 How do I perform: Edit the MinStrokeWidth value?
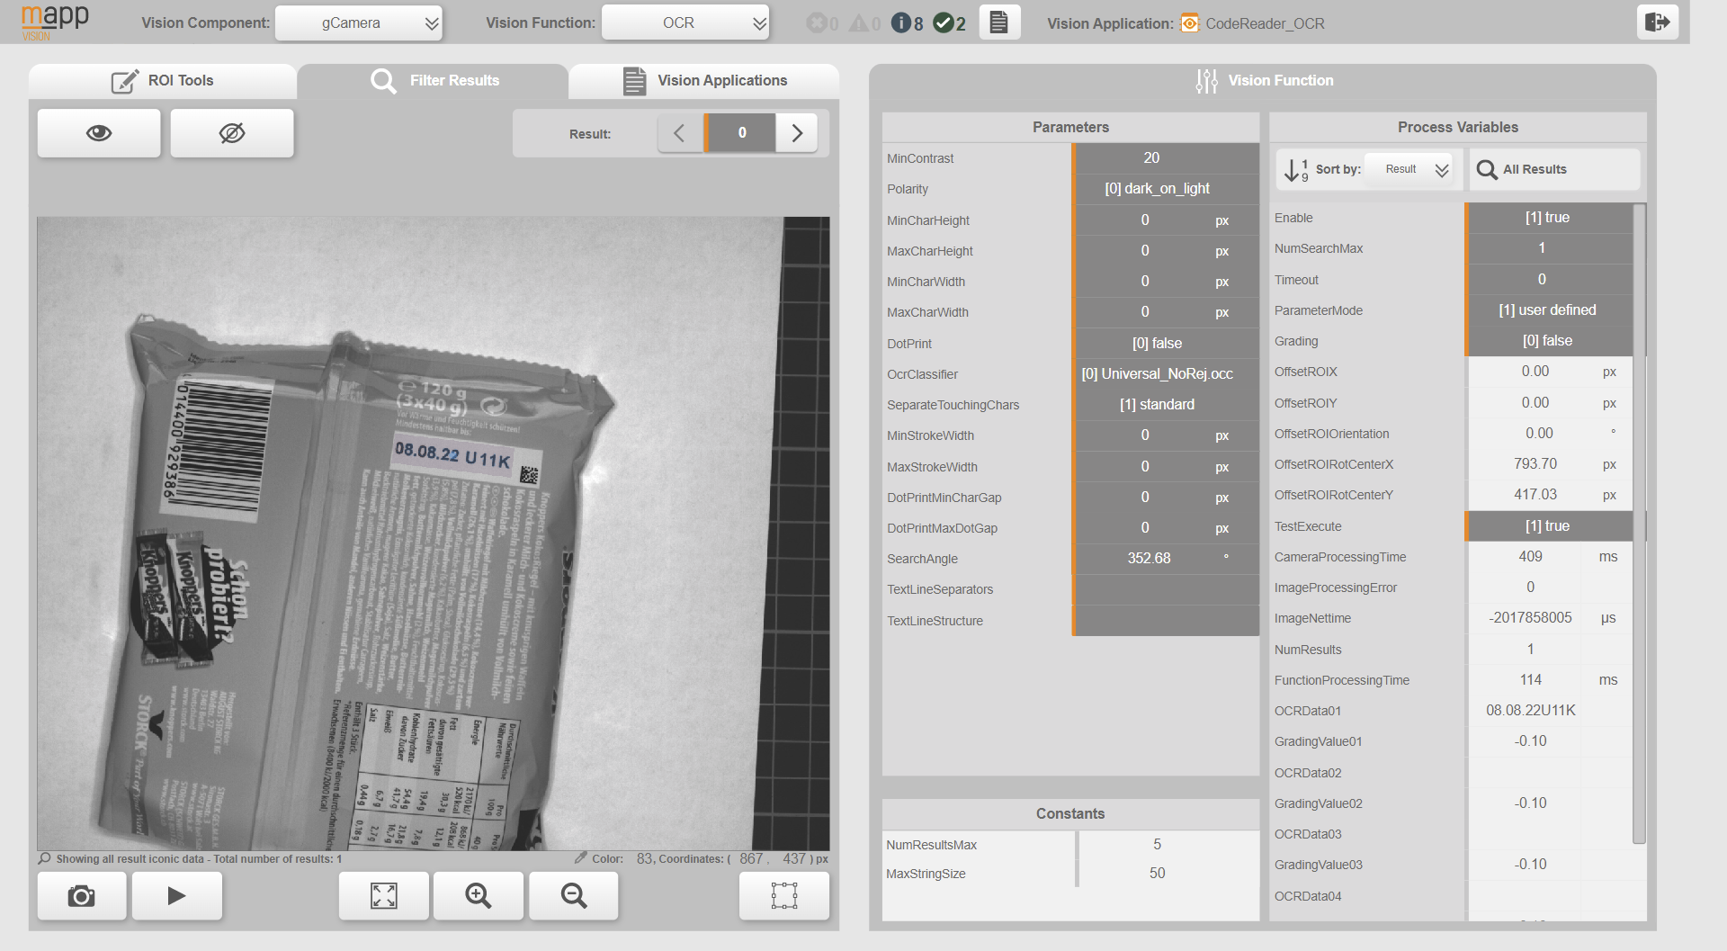pos(1166,435)
